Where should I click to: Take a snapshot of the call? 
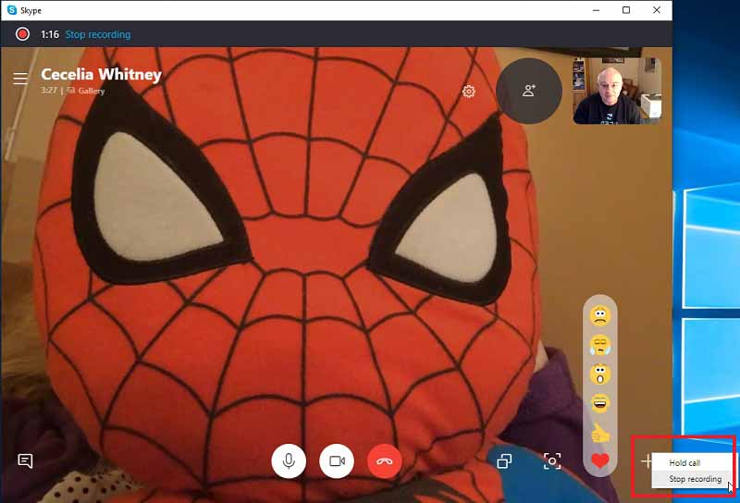[552, 461]
